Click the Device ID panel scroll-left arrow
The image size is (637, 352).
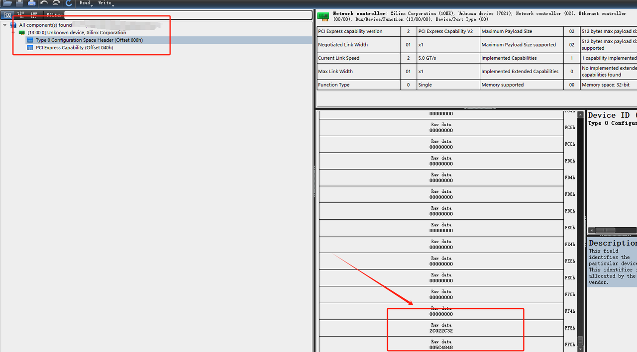[x=591, y=230]
